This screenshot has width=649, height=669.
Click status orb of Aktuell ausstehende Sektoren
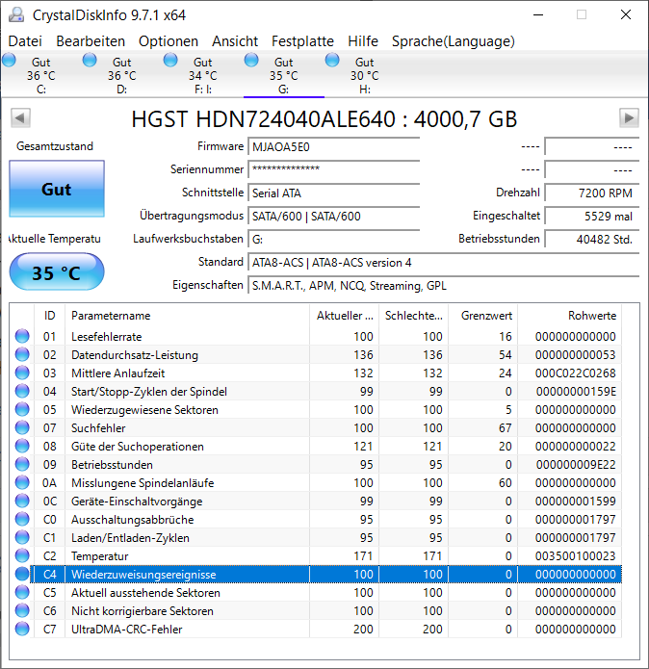pyautogui.click(x=22, y=592)
